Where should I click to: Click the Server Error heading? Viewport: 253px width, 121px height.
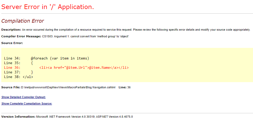click(x=48, y=7)
